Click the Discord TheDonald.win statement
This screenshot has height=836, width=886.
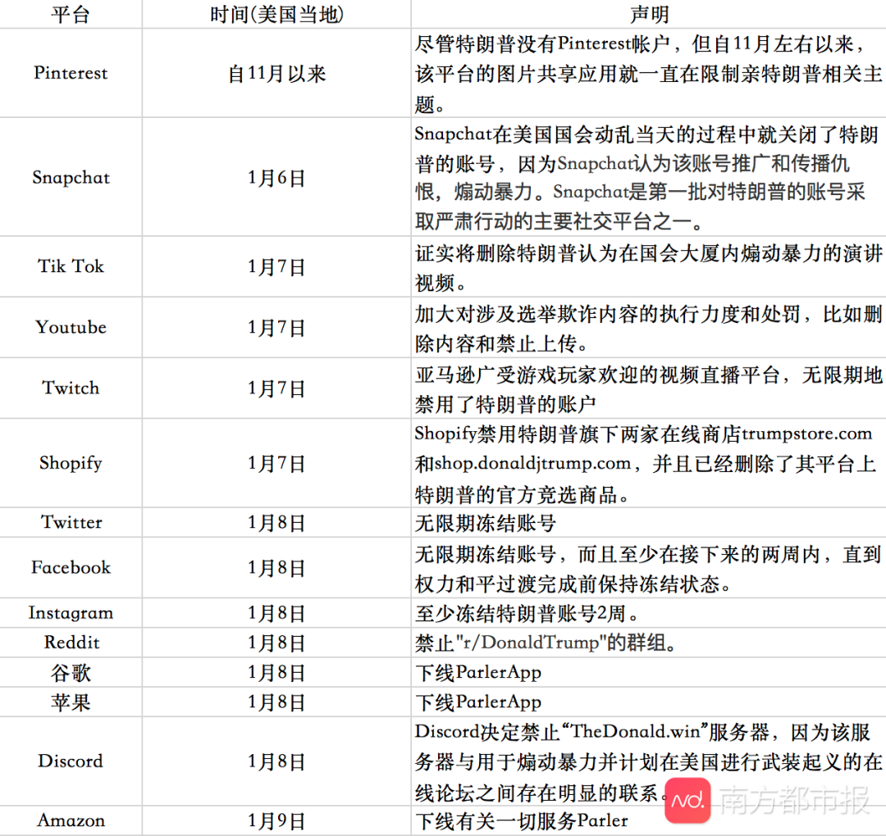(649, 762)
